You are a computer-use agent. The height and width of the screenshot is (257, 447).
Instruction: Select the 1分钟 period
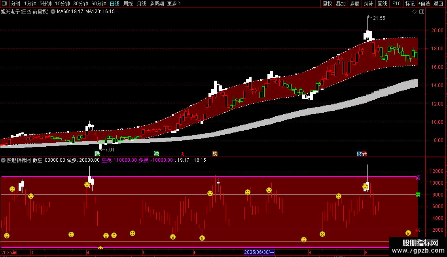(30, 4)
